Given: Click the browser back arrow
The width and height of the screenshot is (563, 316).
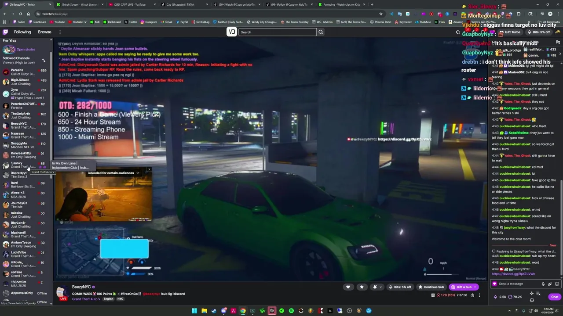Looking at the screenshot, I should [4, 14].
